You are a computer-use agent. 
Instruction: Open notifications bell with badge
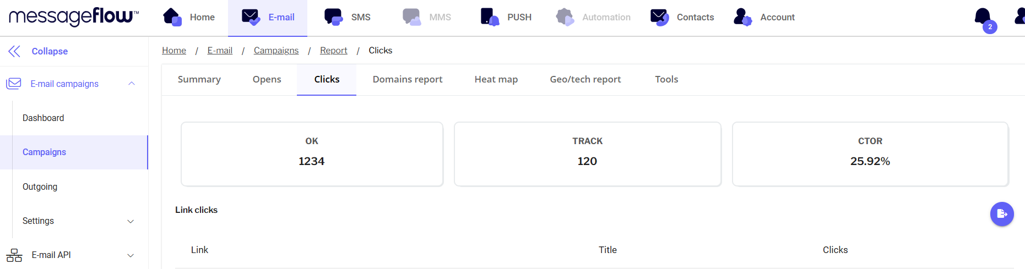point(983,17)
